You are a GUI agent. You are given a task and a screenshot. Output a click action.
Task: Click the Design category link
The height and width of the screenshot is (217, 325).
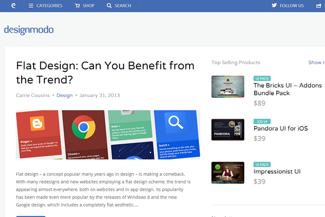click(x=64, y=95)
